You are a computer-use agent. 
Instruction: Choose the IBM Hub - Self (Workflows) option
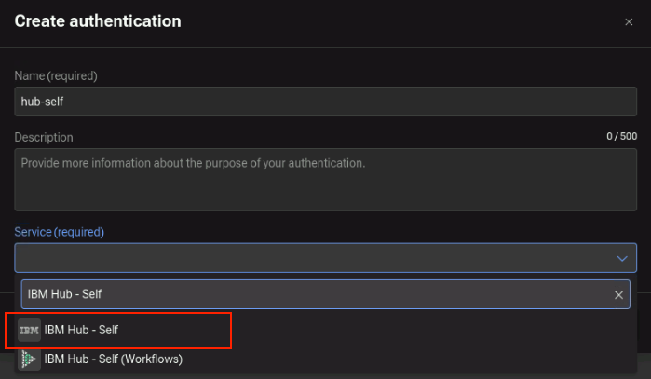326,359
